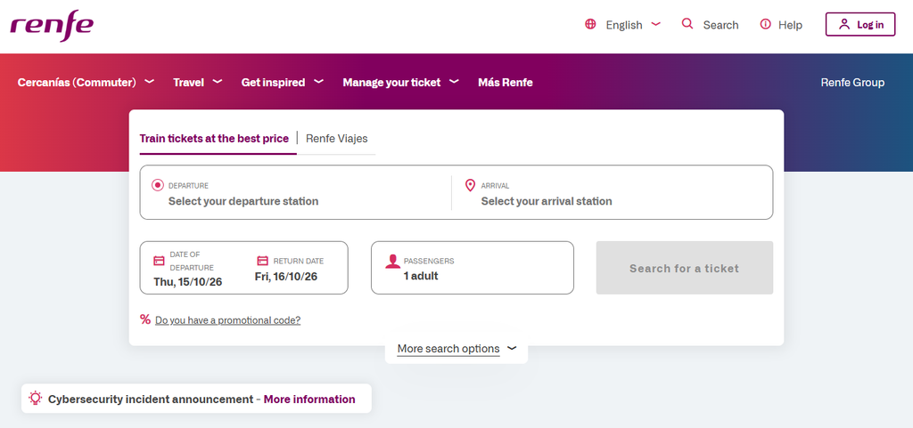Click the globe language icon
This screenshot has height=428, width=913.
click(590, 24)
